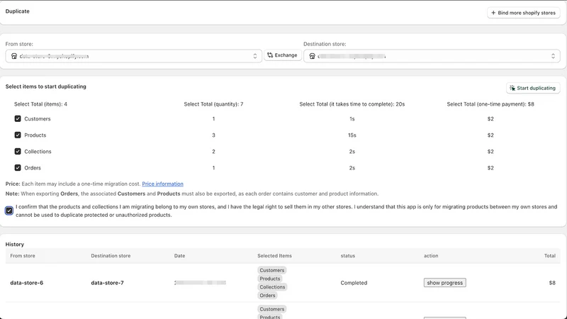Screen dimensions: 567x319
Task: Uncheck the Customers checkbox
Action: (x=17, y=118)
